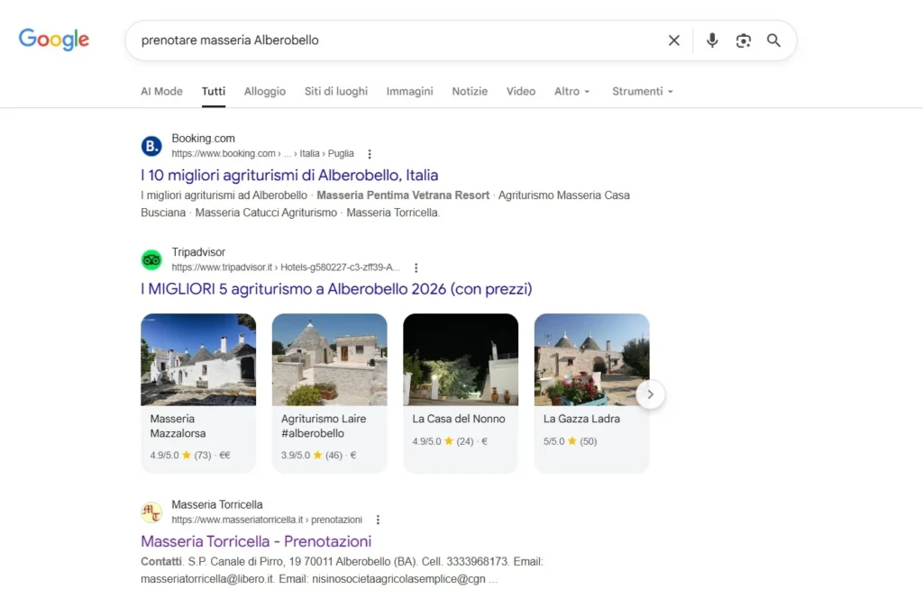Image resolution: width=923 pixels, height=598 pixels.
Task: Open the La Casa del Nonno photo
Action: (x=461, y=359)
